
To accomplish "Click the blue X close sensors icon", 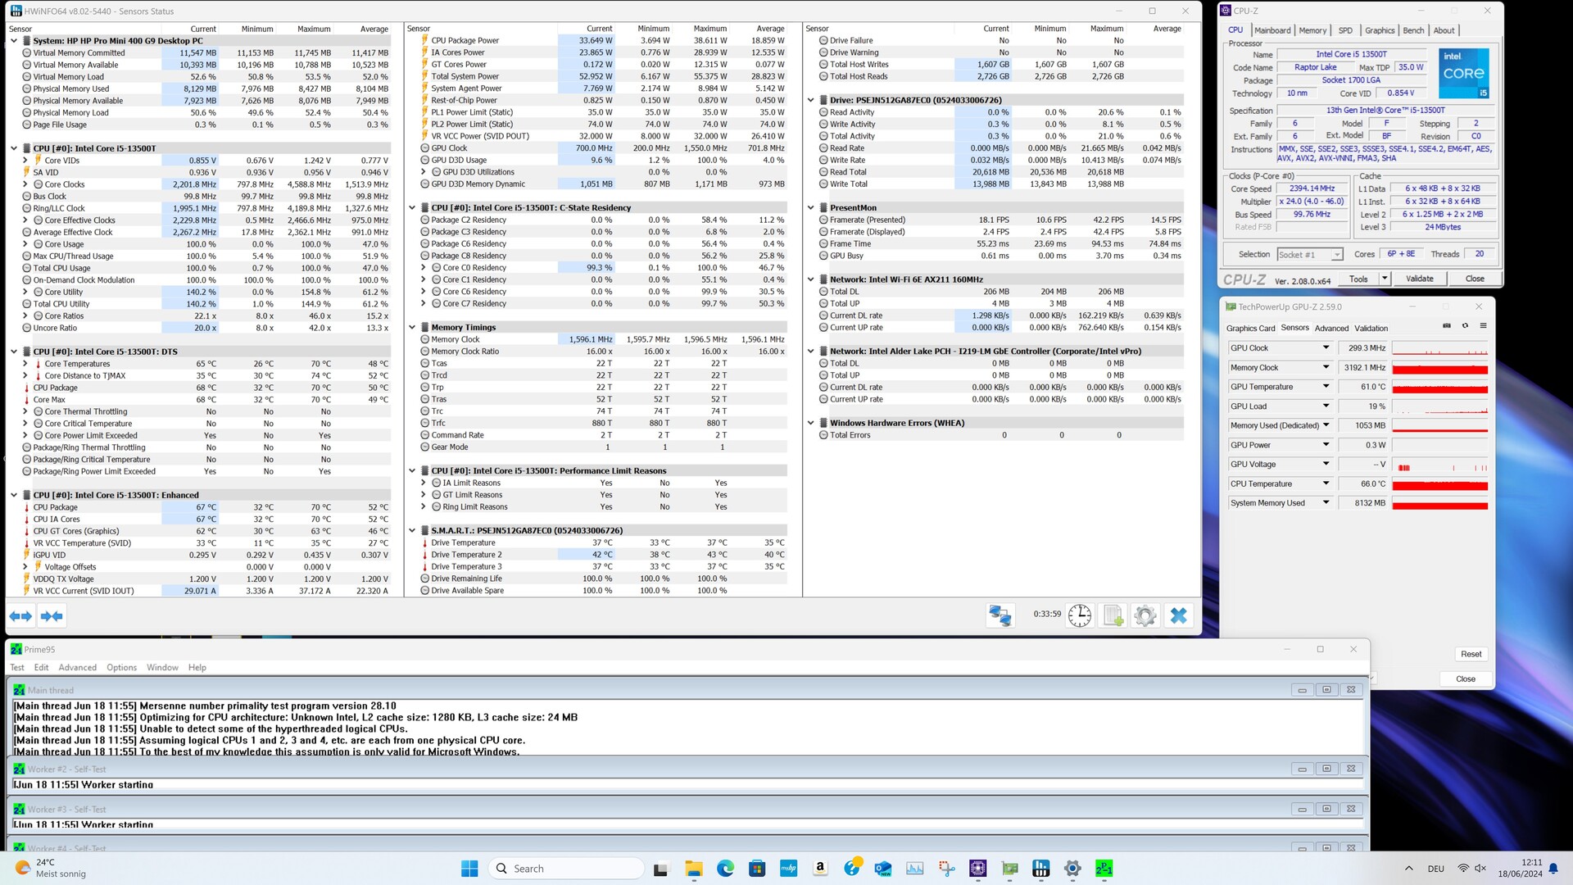I will coord(1178,616).
